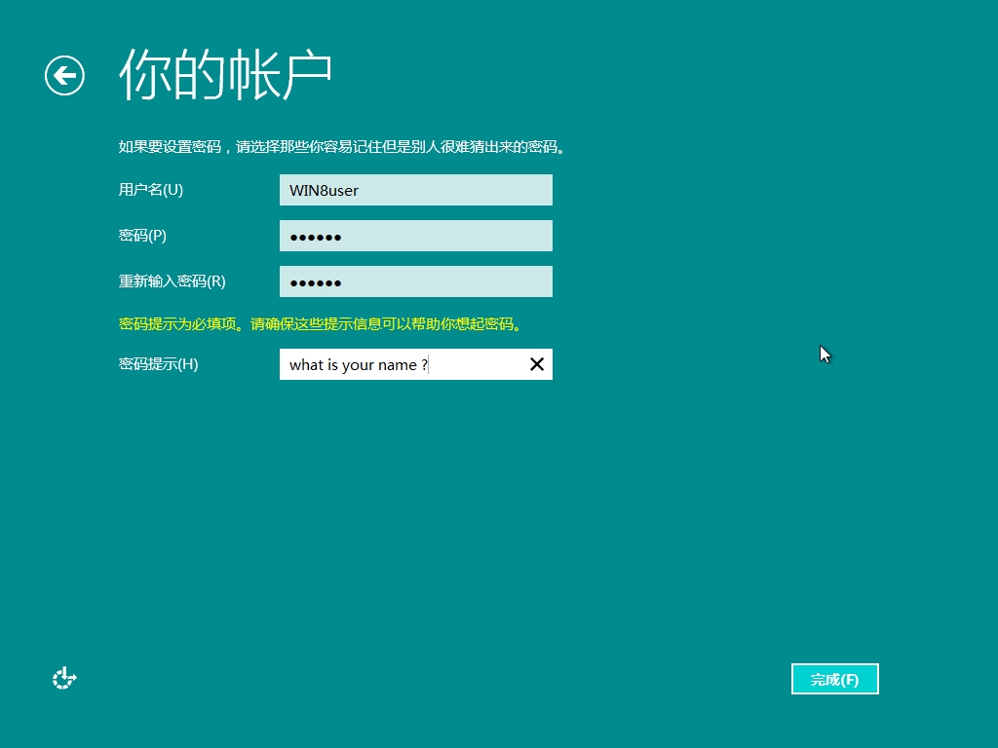Click the instruction text starting 如果要设置密码

point(342,147)
